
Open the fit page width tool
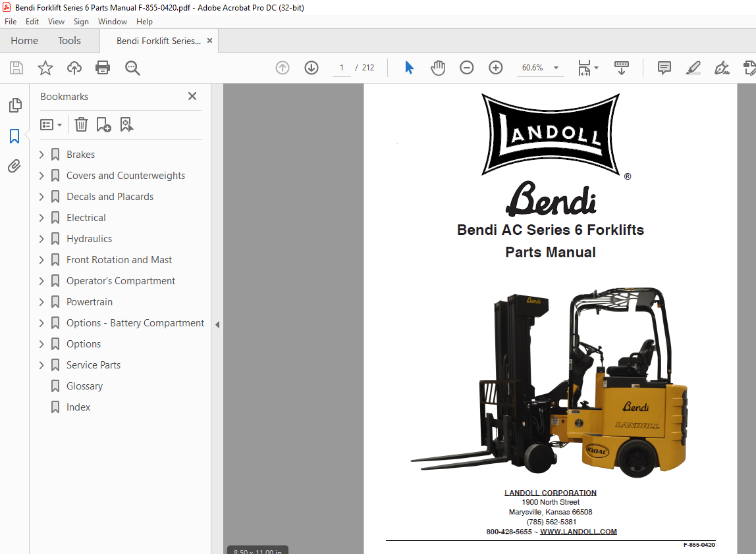click(584, 68)
